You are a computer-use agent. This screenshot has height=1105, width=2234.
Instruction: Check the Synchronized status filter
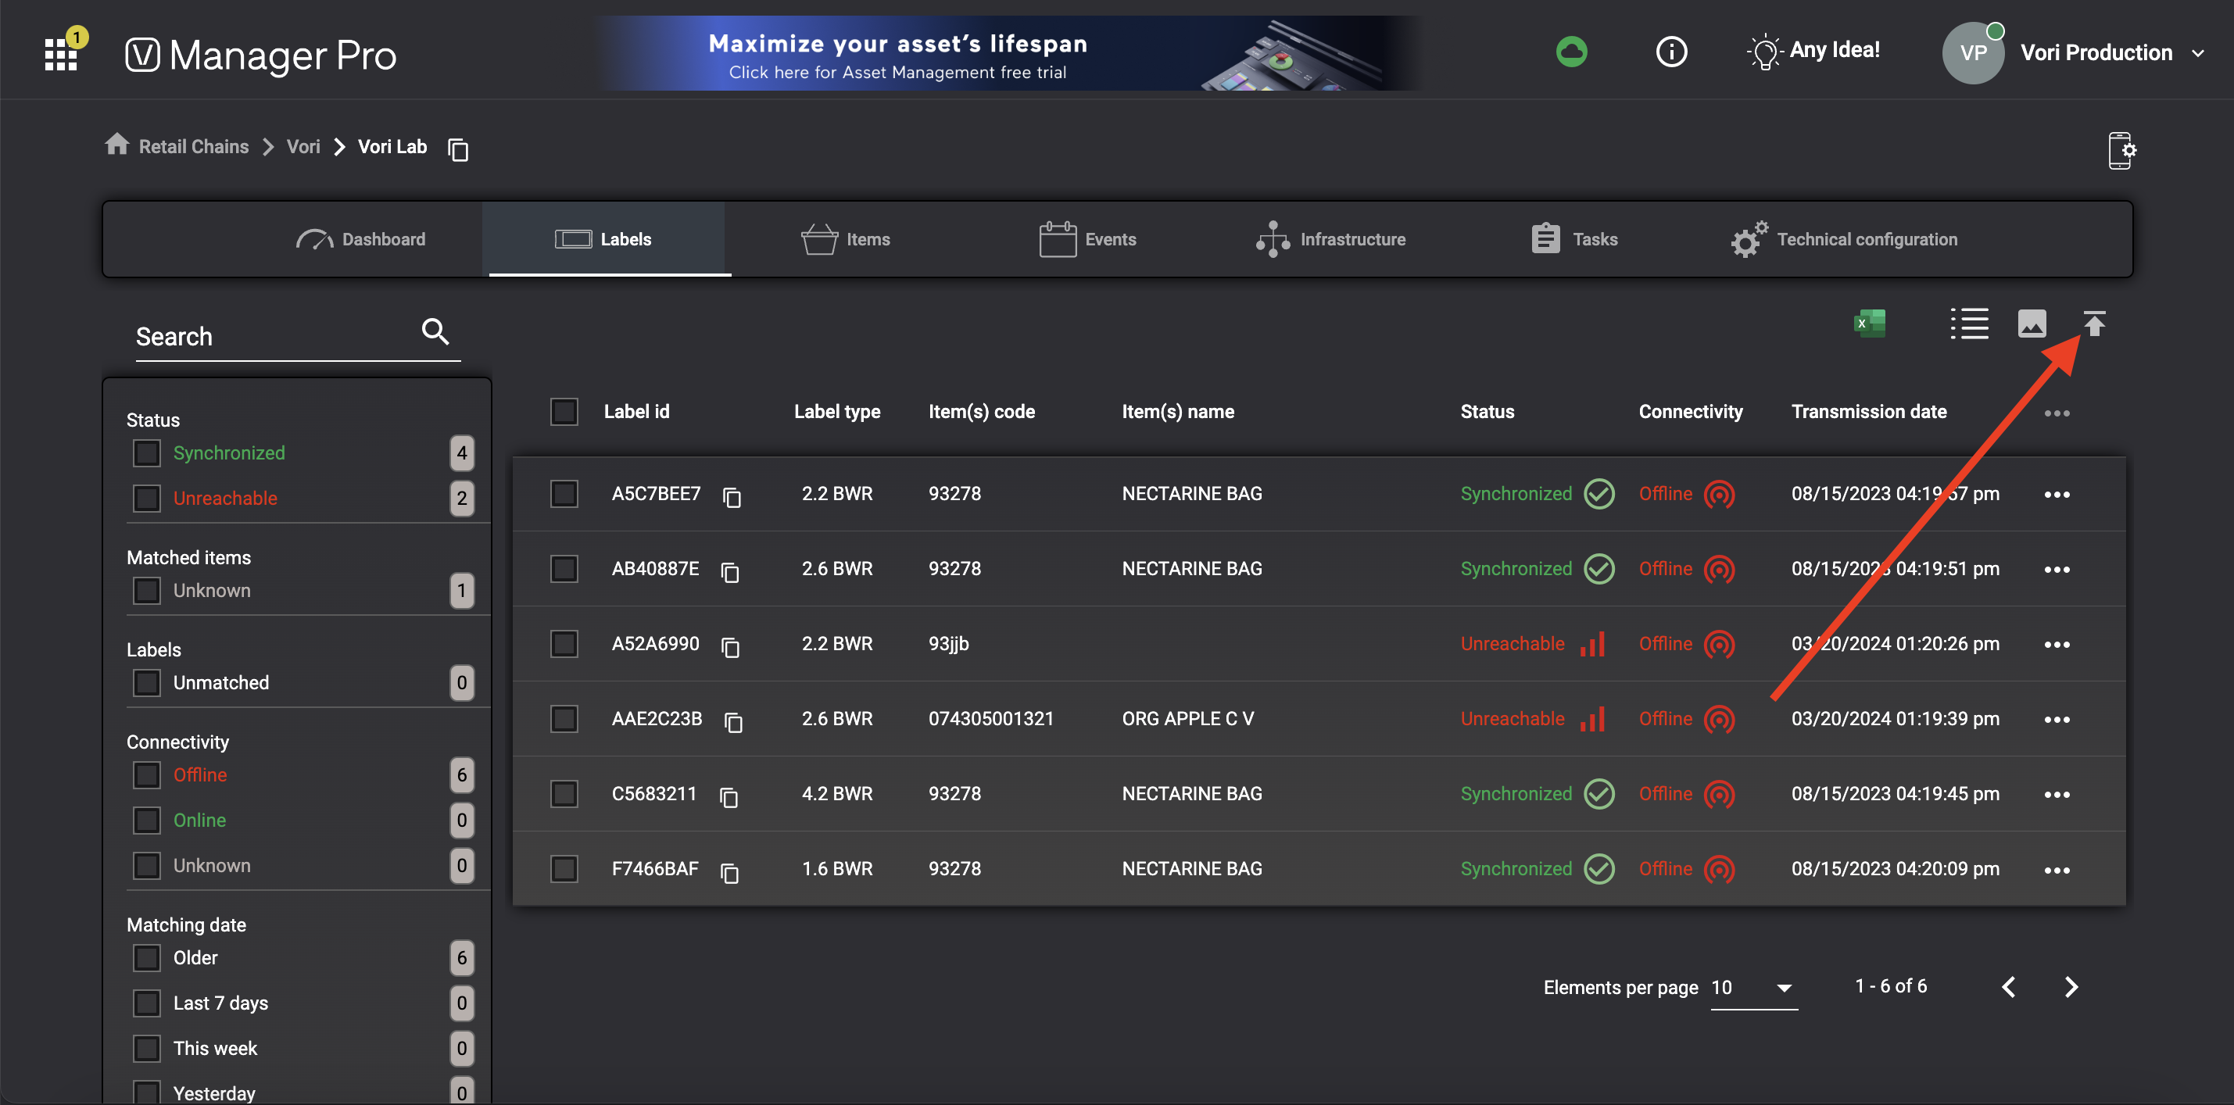pyautogui.click(x=147, y=452)
